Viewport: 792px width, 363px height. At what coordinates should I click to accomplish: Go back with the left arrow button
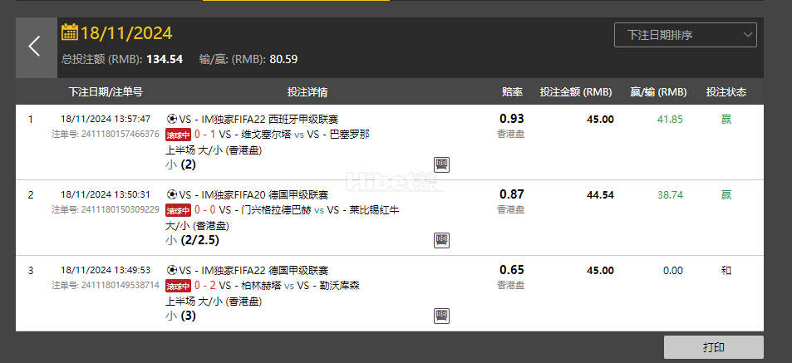pos(36,47)
